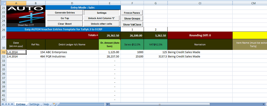Screen dimensions: 267x106
Task: Select Dr. Amount cell 28,237.50
Action: [109, 56]
